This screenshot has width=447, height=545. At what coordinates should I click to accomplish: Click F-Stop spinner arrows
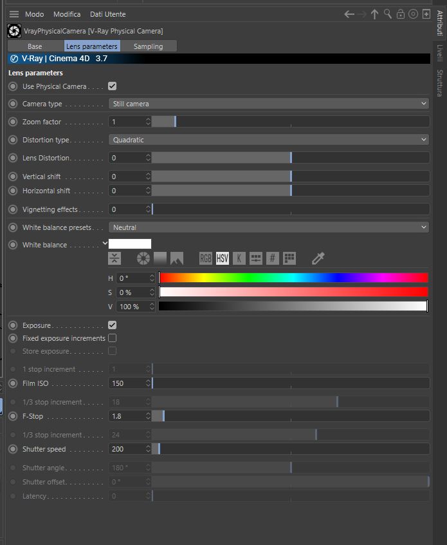tap(148, 416)
